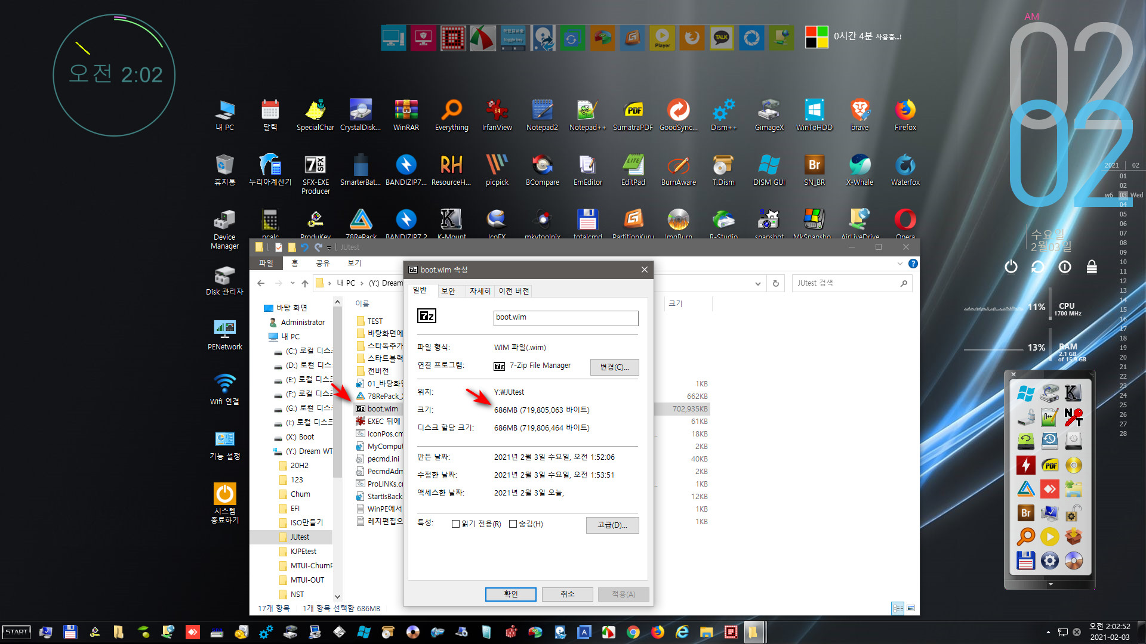
Task: Launch the DISM GUI desktop icon
Action: pyautogui.click(x=769, y=170)
